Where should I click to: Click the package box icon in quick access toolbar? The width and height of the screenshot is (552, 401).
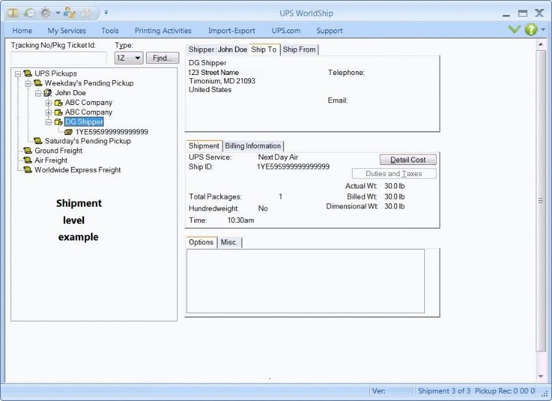tap(13, 13)
